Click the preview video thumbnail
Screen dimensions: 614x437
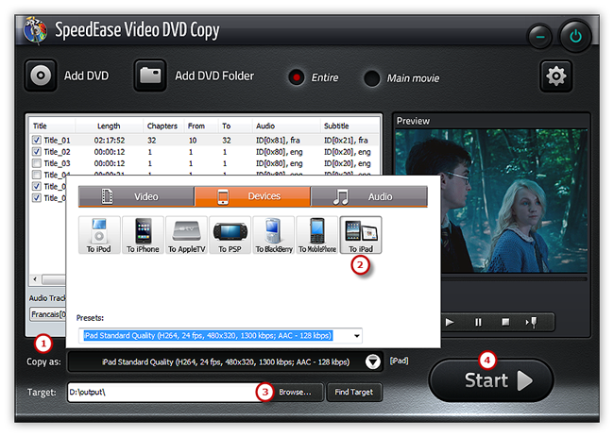(491, 201)
